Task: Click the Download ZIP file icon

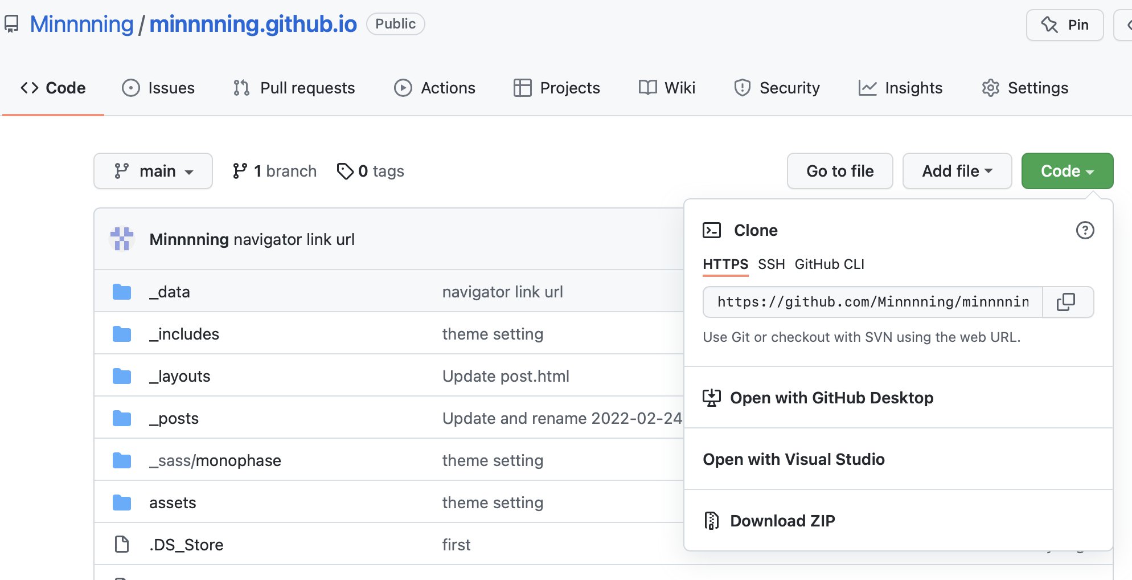Action: [x=712, y=521]
